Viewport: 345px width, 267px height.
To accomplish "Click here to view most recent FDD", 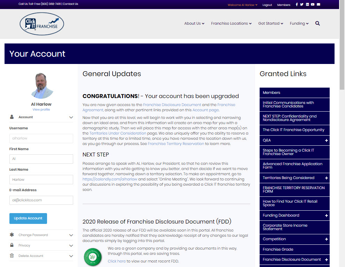I will [117, 261].
